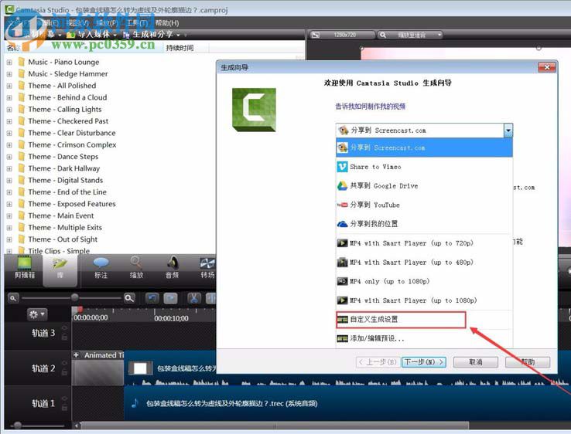Expand the Animated Title group on track 2

point(76,355)
